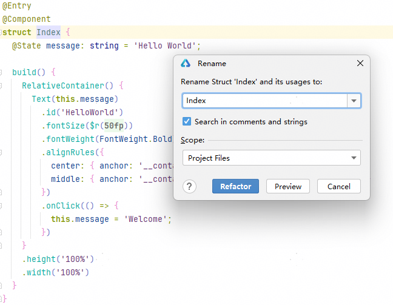Expand the Scope Project Files dropdown
This screenshot has width=393, height=305.
click(354, 158)
